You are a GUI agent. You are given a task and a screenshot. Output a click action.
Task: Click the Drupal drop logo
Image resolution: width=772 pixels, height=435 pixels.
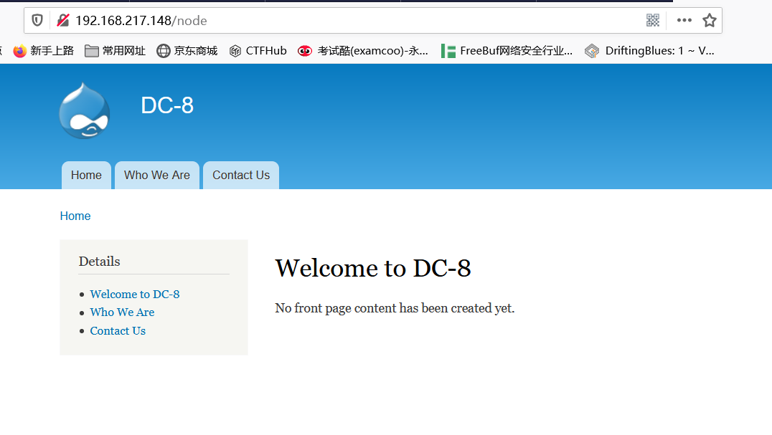point(84,110)
